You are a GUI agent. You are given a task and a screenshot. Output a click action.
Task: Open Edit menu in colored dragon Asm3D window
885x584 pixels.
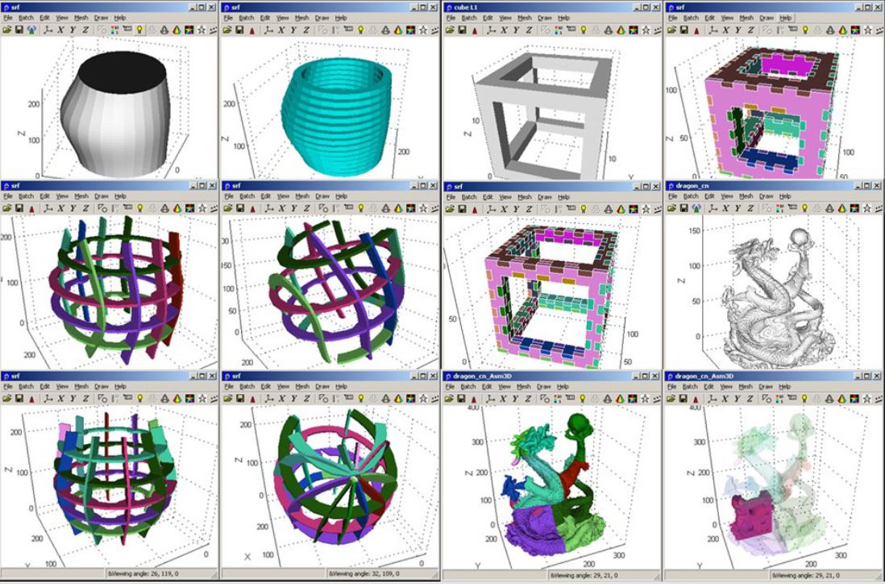coord(487,387)
